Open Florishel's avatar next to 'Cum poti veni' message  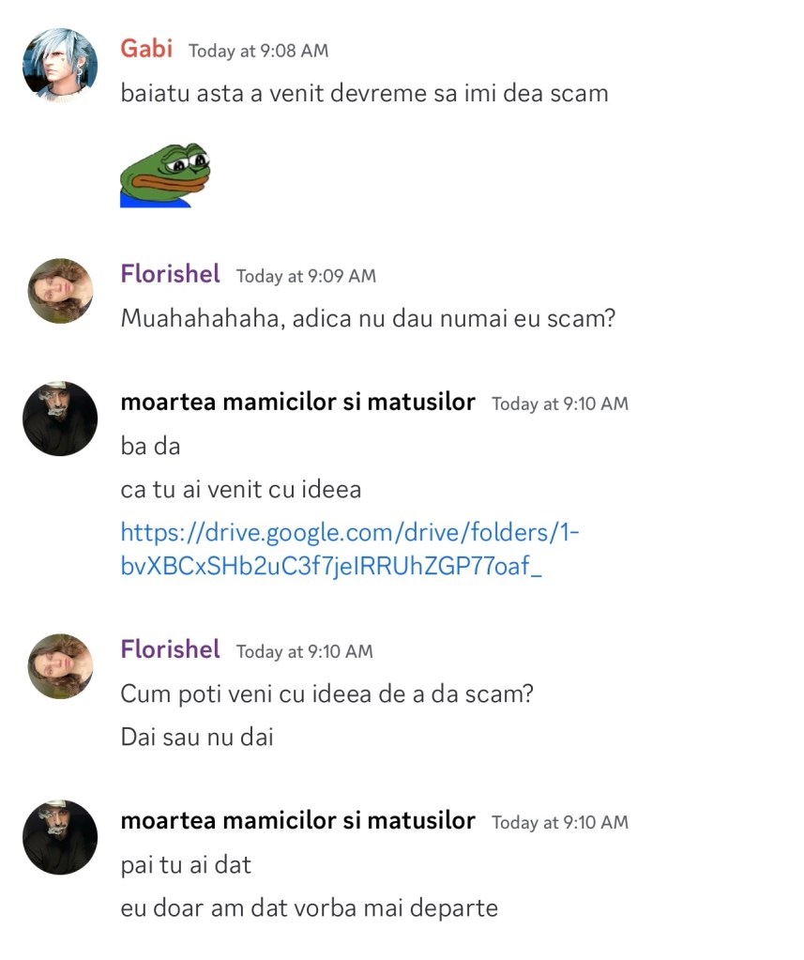point(60,666)
